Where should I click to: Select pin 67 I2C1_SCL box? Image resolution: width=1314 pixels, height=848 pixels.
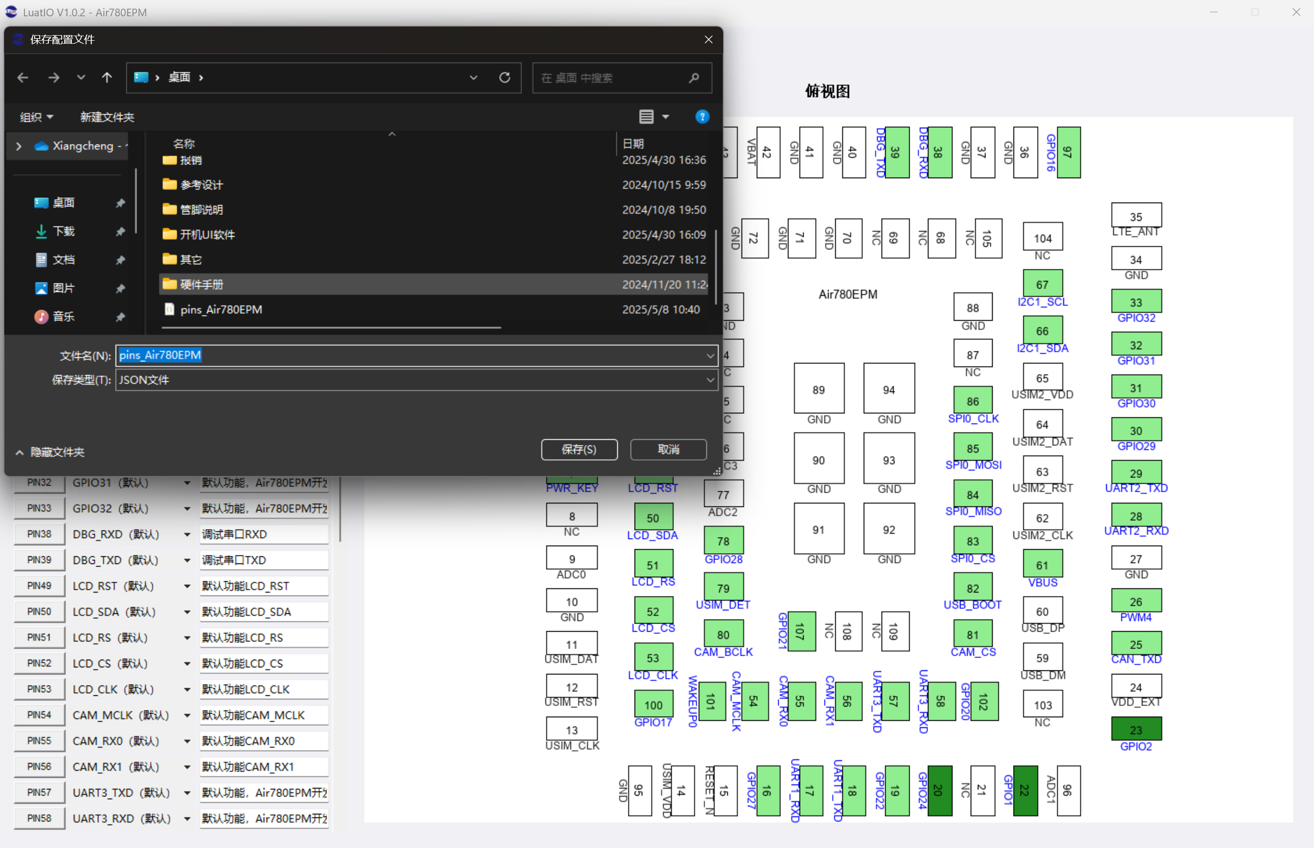pos(1042,284)
